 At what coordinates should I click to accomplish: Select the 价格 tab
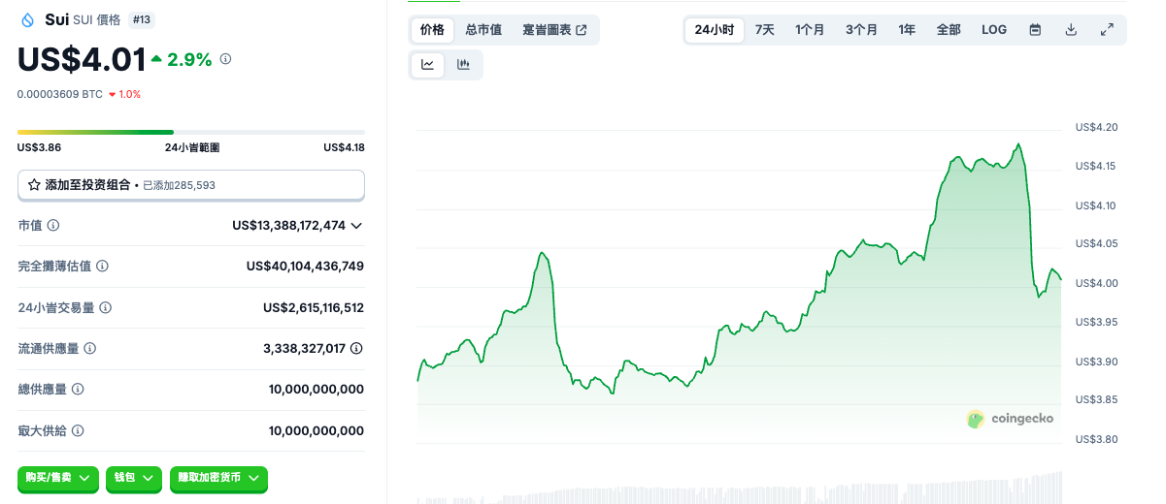click(x=432, y=30)
